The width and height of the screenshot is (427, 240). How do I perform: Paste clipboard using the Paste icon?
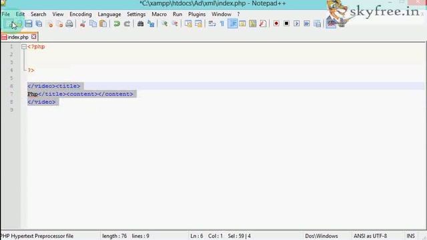tap(103, 24)
